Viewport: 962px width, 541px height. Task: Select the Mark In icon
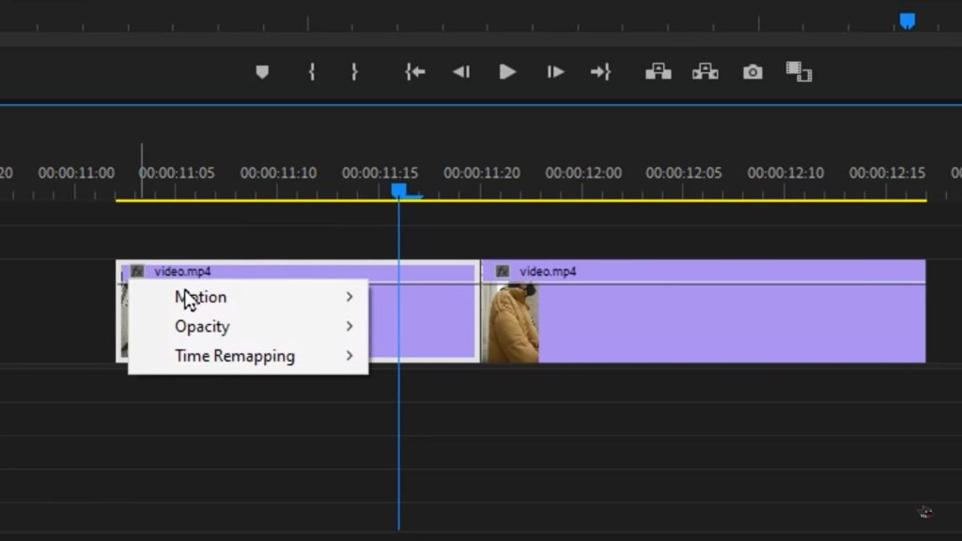point(311,71)
